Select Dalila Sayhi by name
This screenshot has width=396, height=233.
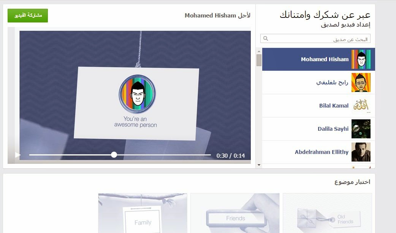[333, 129]
